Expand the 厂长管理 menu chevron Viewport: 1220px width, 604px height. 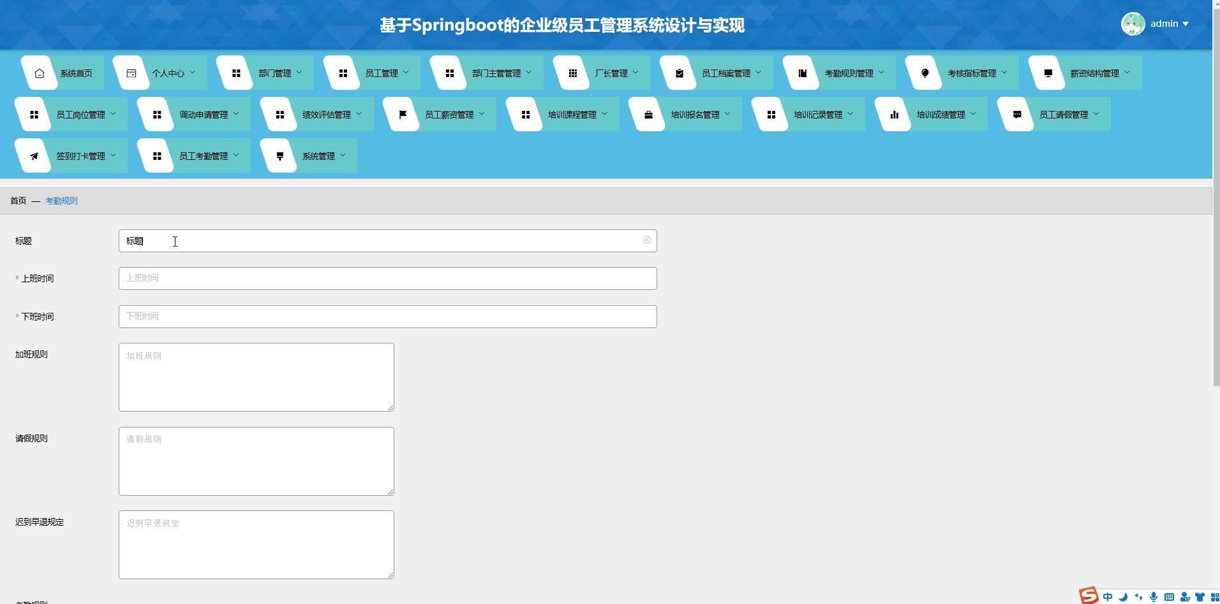click(x=636, y=73)
